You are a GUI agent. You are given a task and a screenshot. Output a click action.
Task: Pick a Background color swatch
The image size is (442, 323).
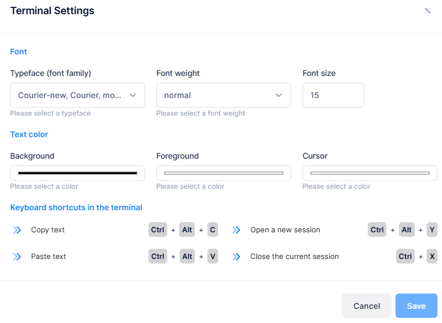click(78, 173)
